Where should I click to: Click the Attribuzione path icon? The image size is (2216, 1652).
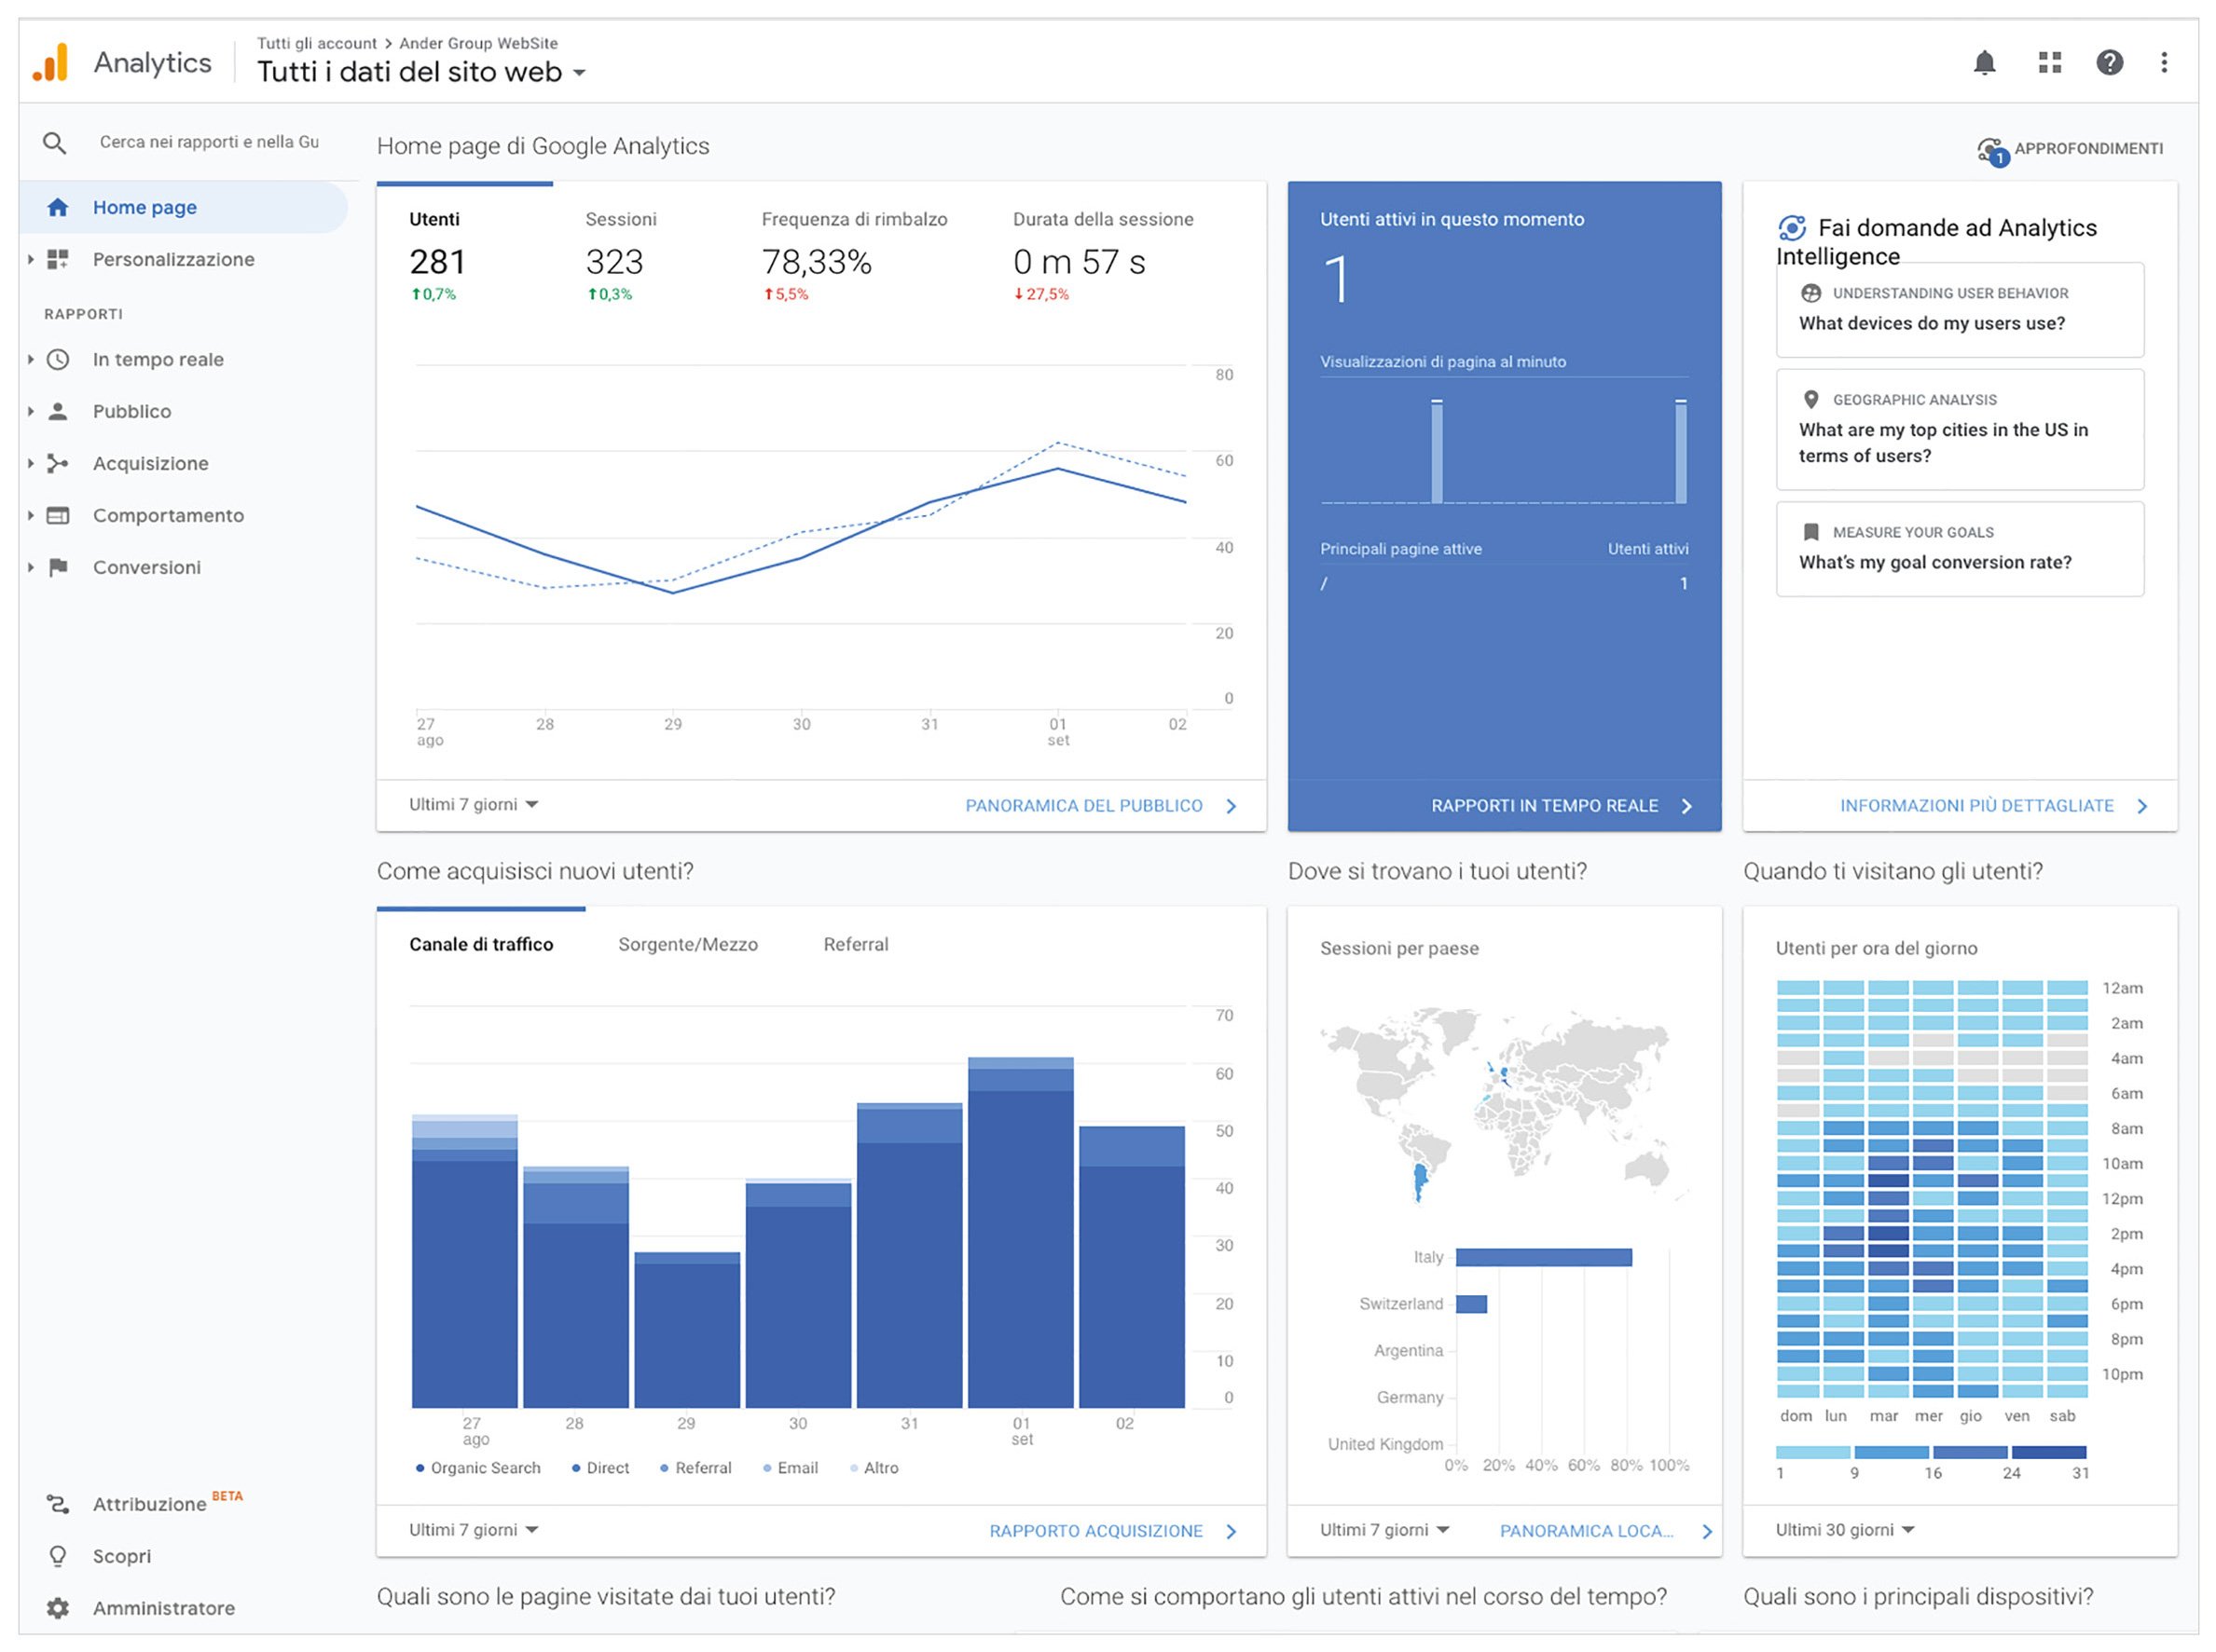click(x=58, y=1504)
